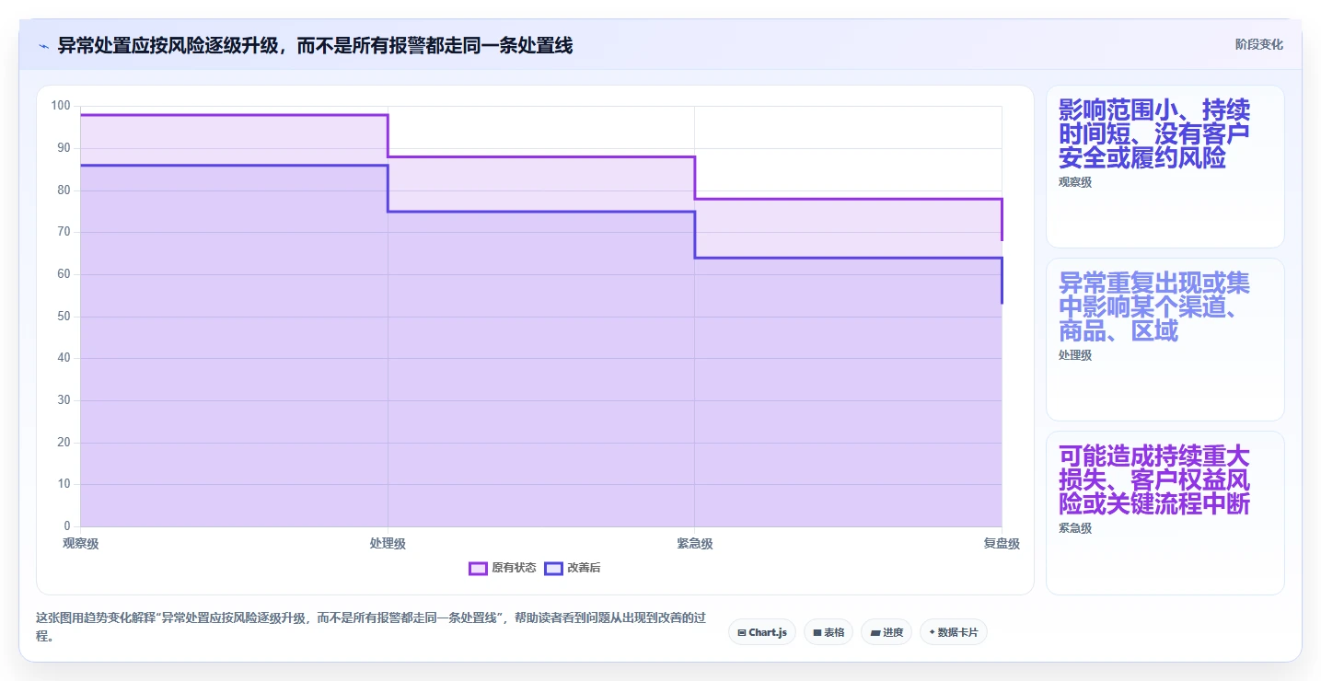This screenshot has width=1321, height=681.
Task: Open the 紧急级 card about 持续重大损失
Action: point(1165,513)
